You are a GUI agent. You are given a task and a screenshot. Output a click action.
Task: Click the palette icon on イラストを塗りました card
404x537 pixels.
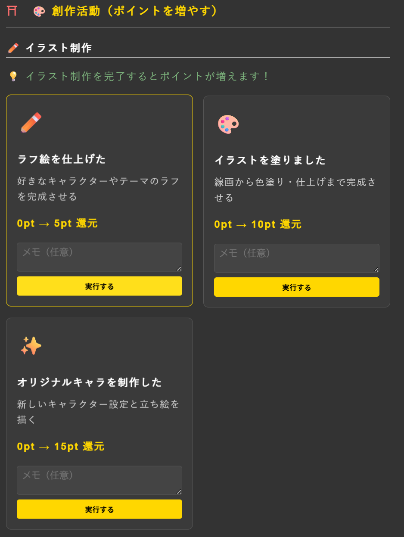[x=227, y=124]
